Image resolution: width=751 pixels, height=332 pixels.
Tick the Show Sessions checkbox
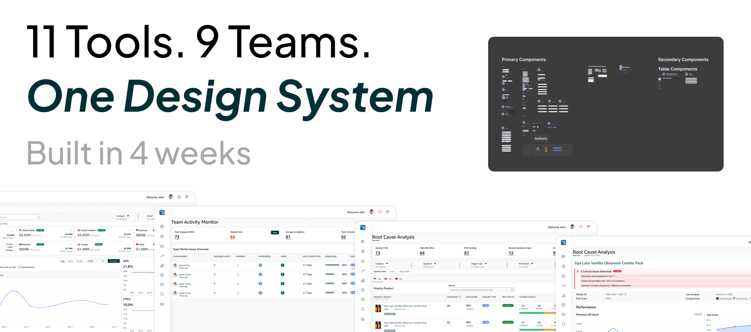click(20, 267)
